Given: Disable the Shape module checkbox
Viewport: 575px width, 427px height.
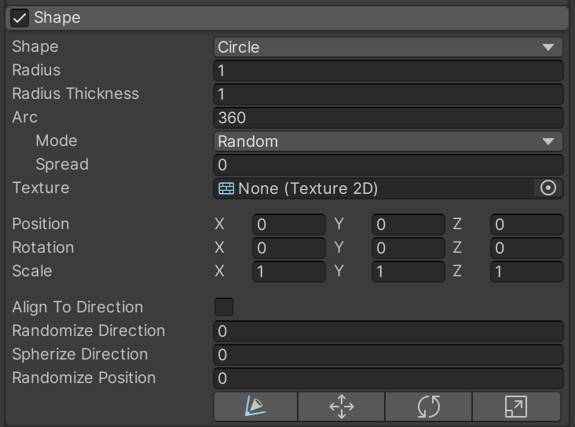Looking at the screenshot, I should click(x=20, y=17).
